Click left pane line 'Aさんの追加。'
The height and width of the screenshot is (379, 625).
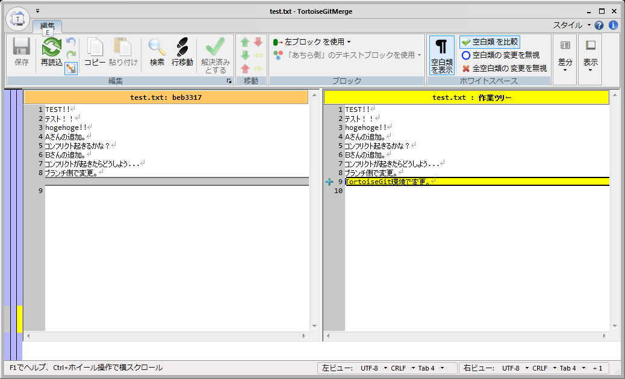click(66, 137)
